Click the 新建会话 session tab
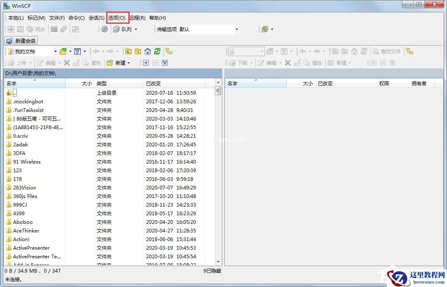 click(x=21, y=41)
